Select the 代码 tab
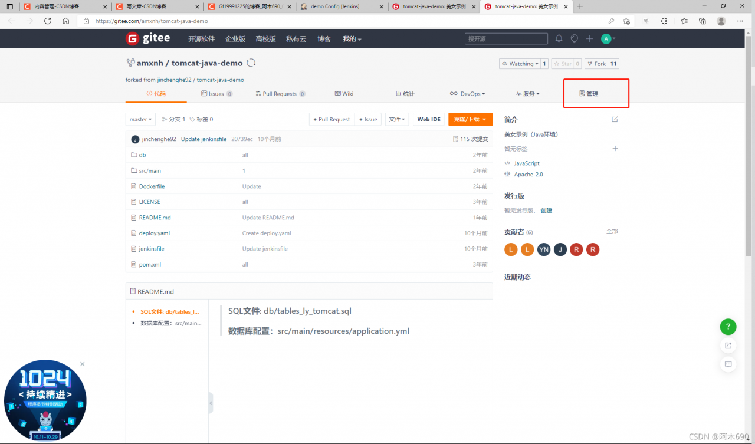Viewport: 755px width, 444px height. pos(156,94)
